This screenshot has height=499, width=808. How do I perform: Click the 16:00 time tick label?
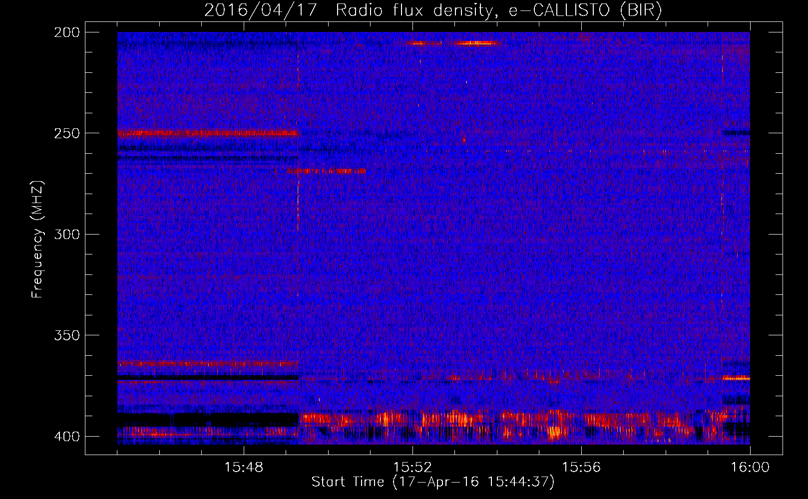click(750, 468)
